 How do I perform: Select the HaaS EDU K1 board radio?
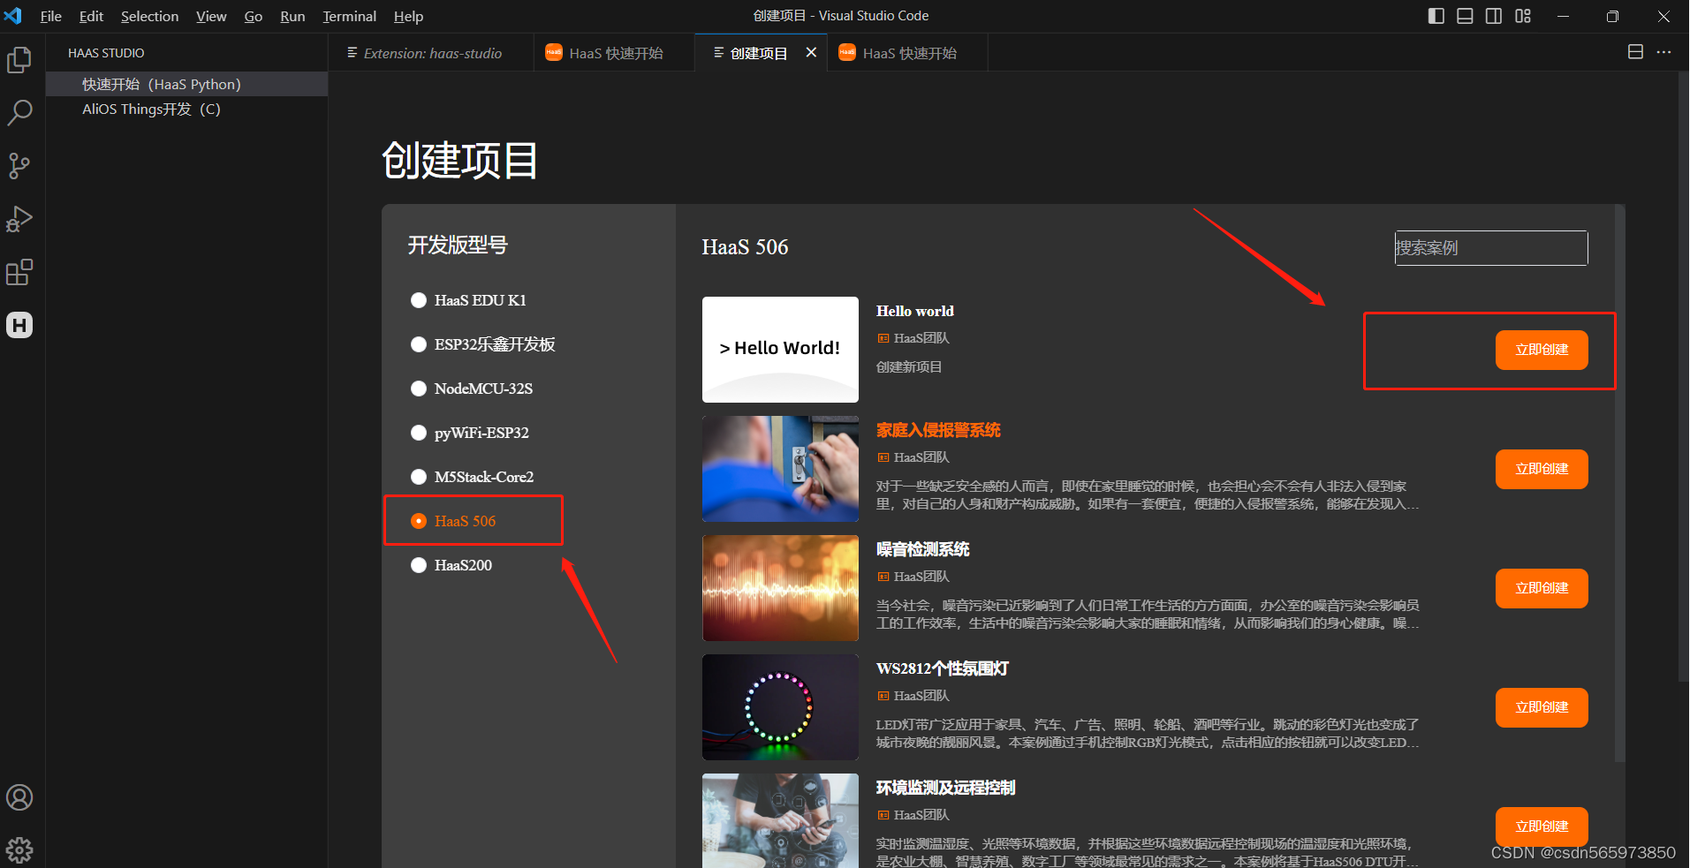[x=419, y=300]
